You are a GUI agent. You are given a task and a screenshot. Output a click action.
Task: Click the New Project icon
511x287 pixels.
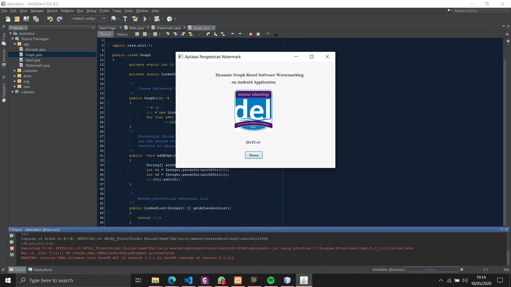17,19
